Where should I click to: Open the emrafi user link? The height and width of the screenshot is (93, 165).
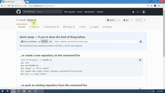[22, 20]
